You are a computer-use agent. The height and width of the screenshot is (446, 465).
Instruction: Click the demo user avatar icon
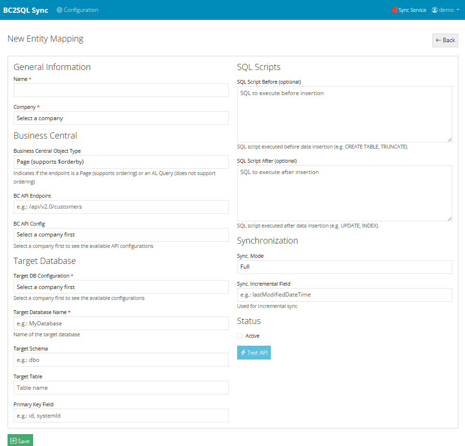pyautogui.click(x=435, y=10)
